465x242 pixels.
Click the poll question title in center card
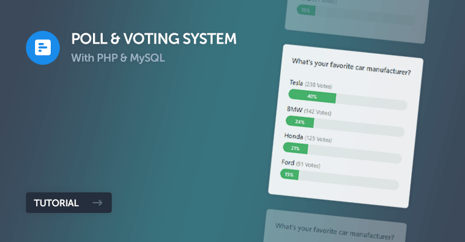point(351,67)
